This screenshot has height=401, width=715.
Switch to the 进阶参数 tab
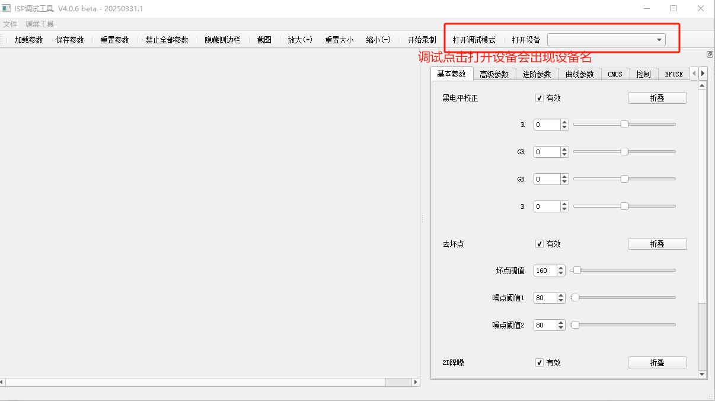(537, 74)
